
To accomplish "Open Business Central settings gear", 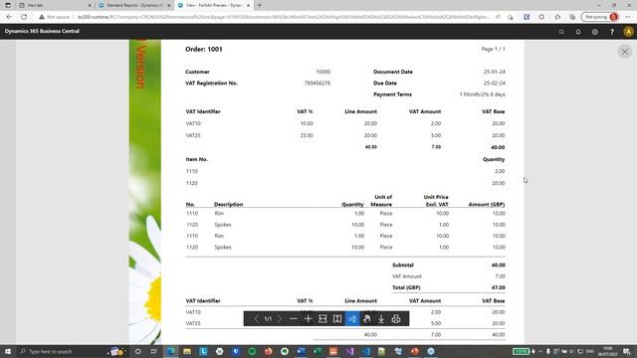I will [x=595, y=32].
